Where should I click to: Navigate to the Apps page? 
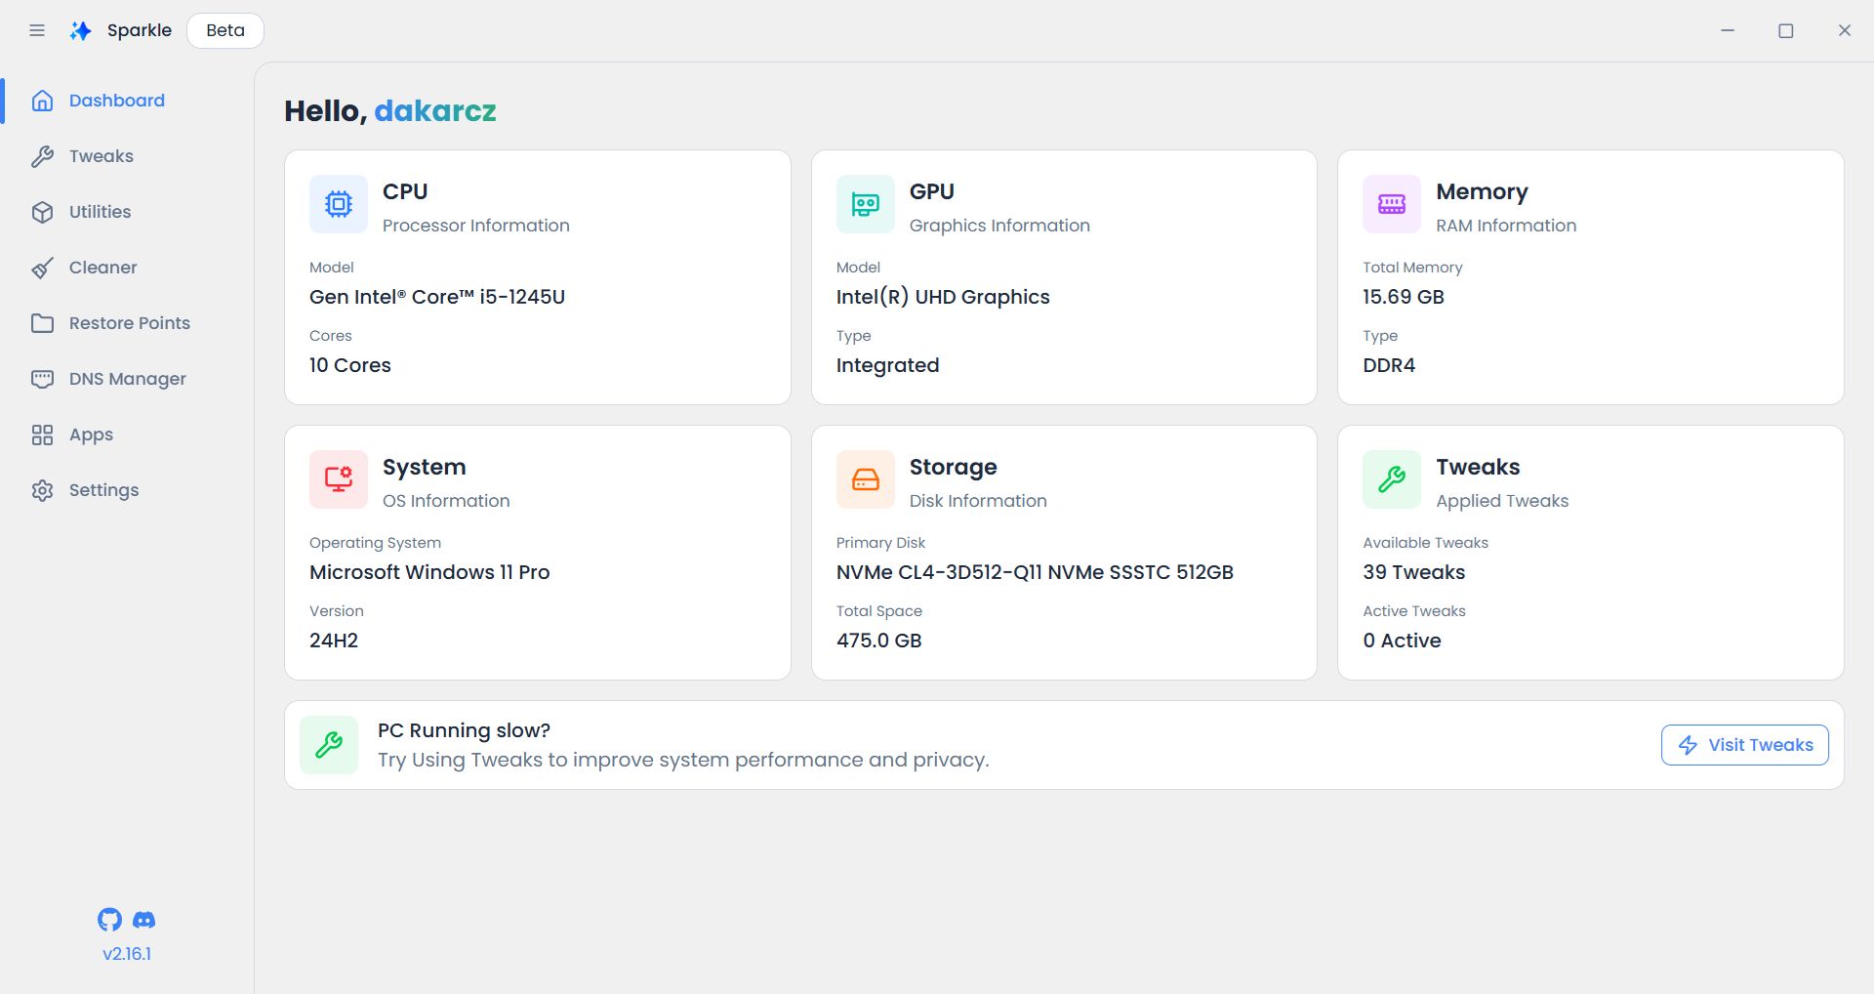pyautogui.click(x=91, y=435)
